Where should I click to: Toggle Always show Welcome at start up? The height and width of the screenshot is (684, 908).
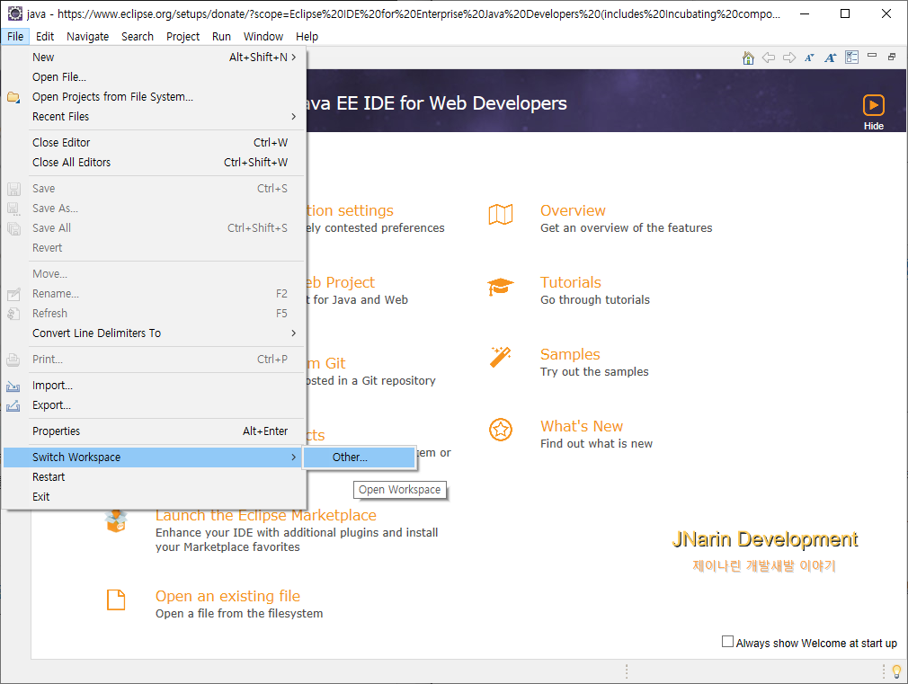click(727, 642)
